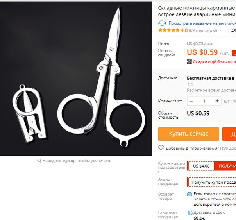236x220 pixels.
Task: Click Получить купон продавца offer
Action: click(x=213, y=182)
